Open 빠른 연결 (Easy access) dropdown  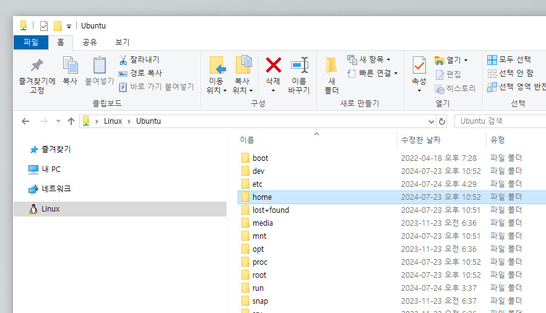click(372, 74)
